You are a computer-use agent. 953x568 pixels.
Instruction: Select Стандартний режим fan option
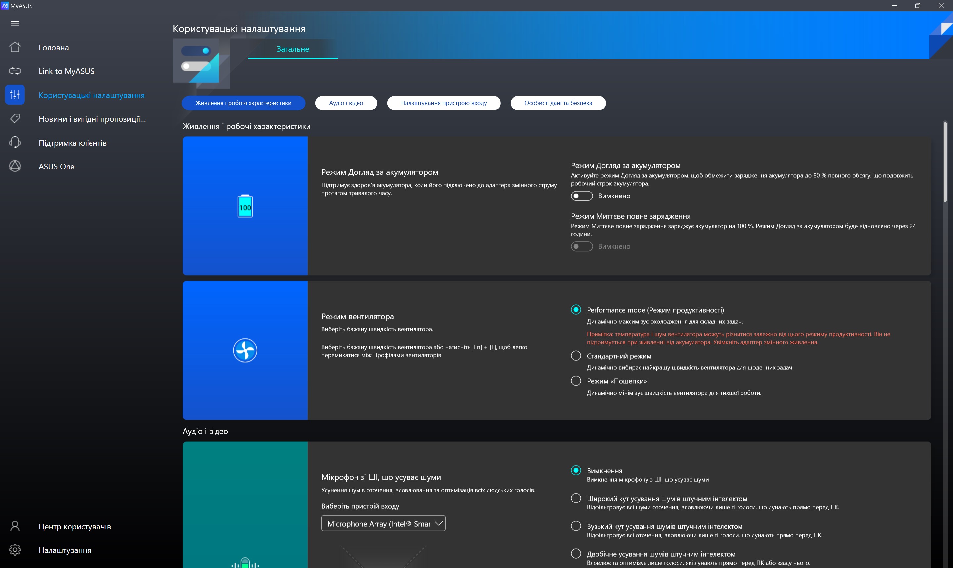click(x=576, y=356)
